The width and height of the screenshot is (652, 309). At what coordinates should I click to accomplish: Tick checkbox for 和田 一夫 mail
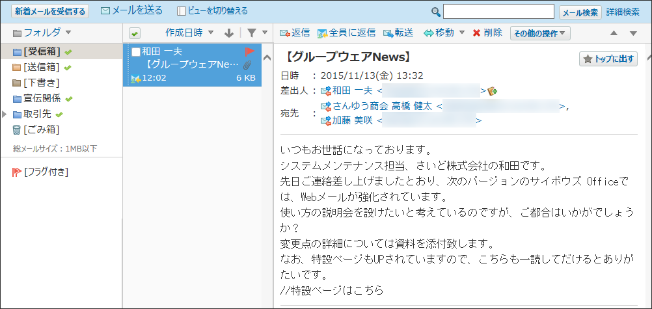[135, 52]
